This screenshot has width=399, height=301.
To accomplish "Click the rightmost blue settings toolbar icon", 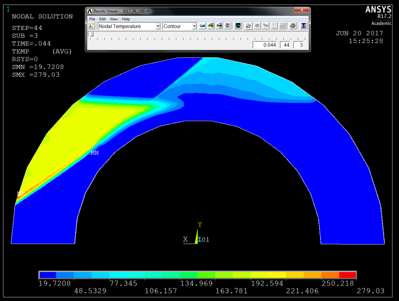I will coord(303,26).
